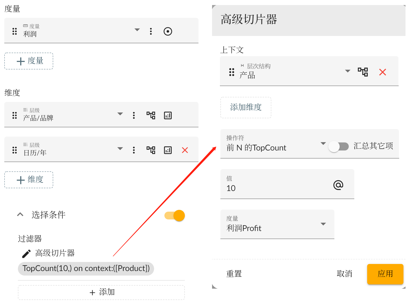
Task: Click the orange 应用 button
Action: (x=385, y=274)
